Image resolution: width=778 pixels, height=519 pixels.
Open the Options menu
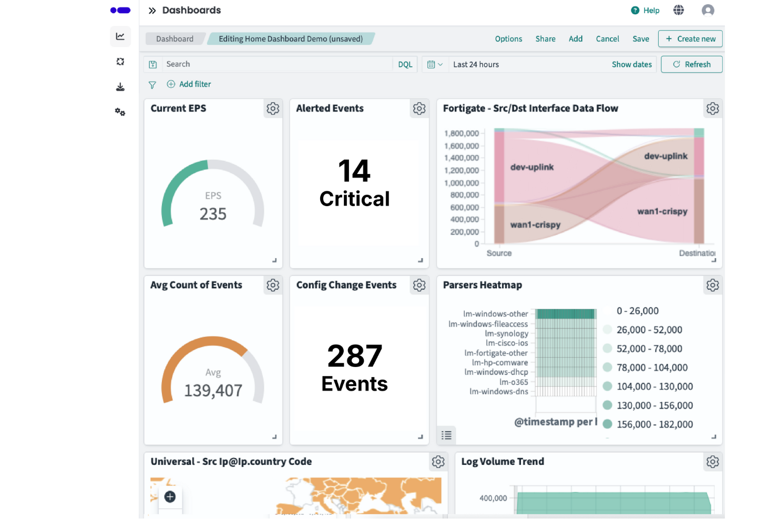pos(508,38)
